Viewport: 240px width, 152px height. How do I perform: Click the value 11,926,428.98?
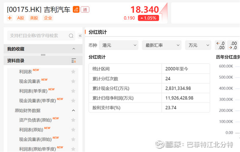(x=179, y=98)
